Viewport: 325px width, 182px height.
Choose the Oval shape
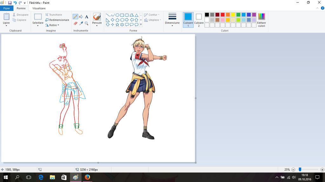pyautogui.click(x=117, y=15)
